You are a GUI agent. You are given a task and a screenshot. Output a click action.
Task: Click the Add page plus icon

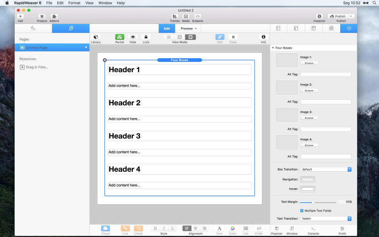pyautogui.click(x=20, y=16)
